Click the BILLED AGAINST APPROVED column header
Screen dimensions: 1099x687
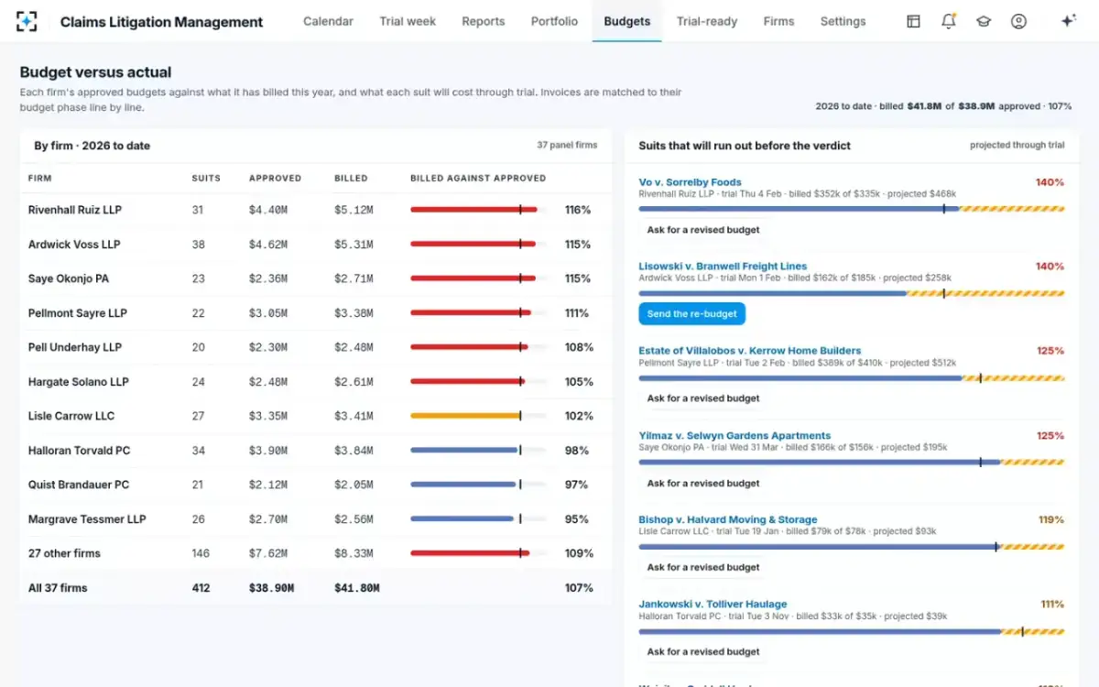click(478, 178)
